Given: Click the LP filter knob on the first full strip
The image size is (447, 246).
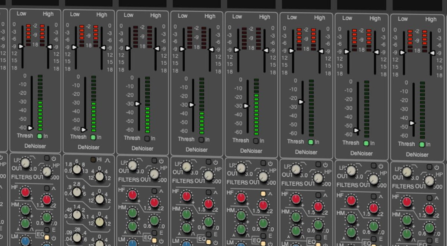Looking at the screenshot, I should point(25,163).
